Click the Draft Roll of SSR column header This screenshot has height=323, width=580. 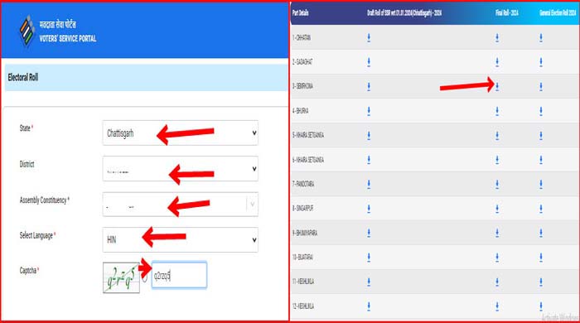click(x=404, y=13)
